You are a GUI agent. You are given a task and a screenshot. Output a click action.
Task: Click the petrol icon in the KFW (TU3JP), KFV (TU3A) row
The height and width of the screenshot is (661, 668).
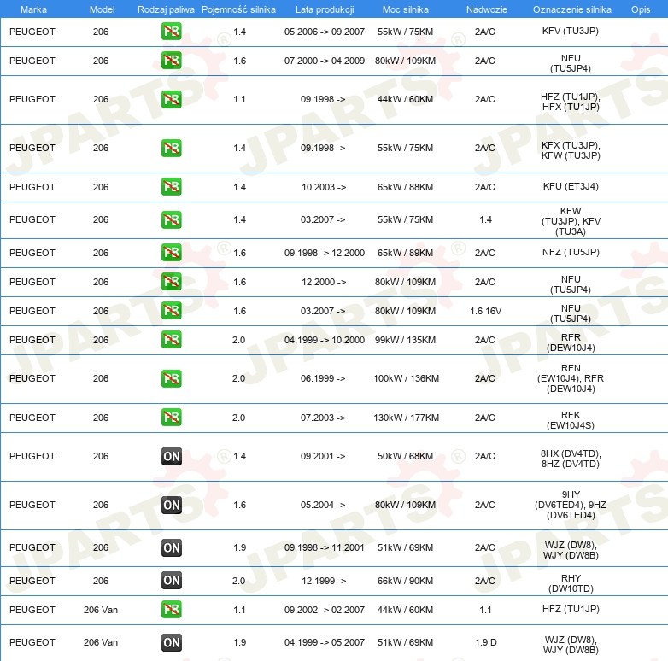(x=171, y=219)
